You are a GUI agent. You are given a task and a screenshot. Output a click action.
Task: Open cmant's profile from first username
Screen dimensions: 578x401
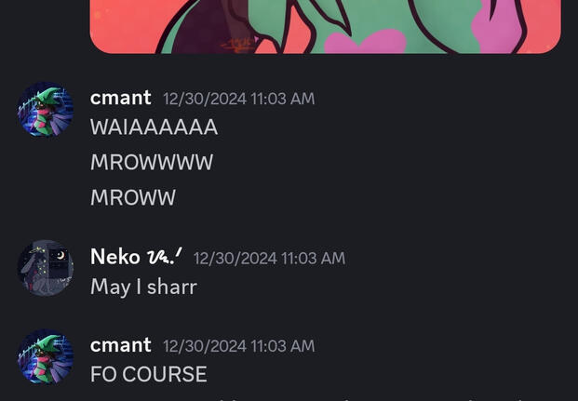click(x=121, y=98)
